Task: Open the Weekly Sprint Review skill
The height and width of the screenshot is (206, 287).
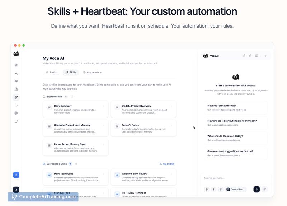Action: tap(143, 177)
